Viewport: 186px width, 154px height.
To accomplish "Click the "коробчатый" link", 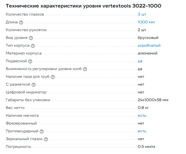I will point(149,45).
